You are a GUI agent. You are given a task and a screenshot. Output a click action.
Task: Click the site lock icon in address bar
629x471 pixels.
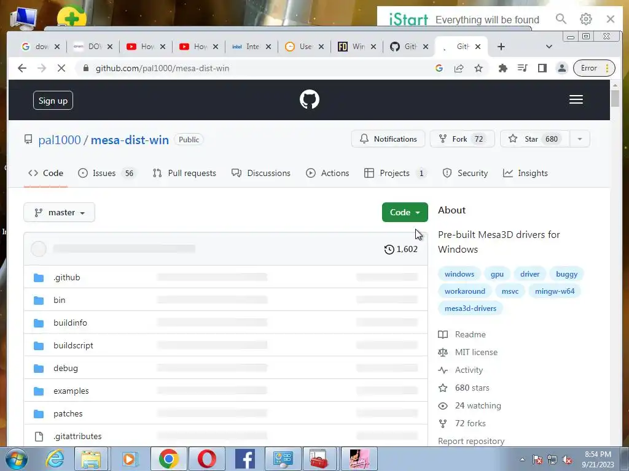(85, 68)
